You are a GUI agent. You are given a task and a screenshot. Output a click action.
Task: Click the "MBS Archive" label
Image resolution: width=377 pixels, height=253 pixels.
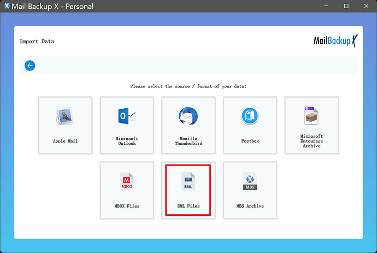tap(250, 206)
